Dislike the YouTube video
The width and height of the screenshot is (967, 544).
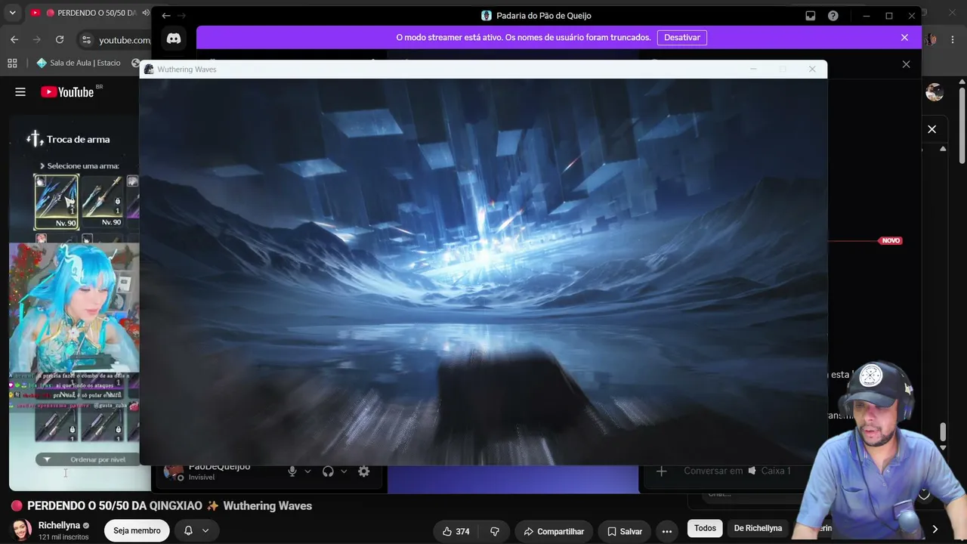(x=495, y=531)
